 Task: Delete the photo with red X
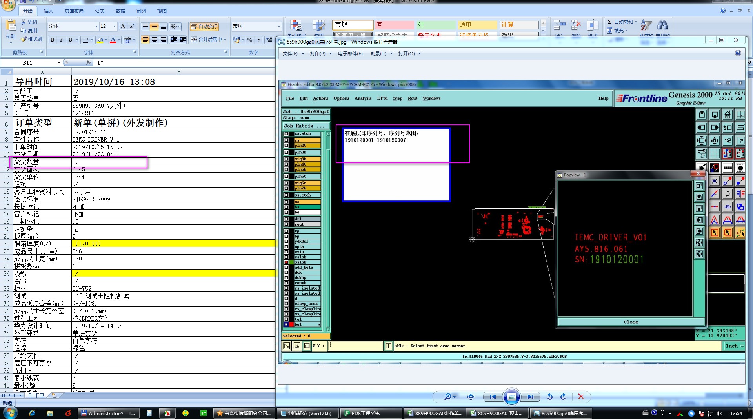(581, 397)
